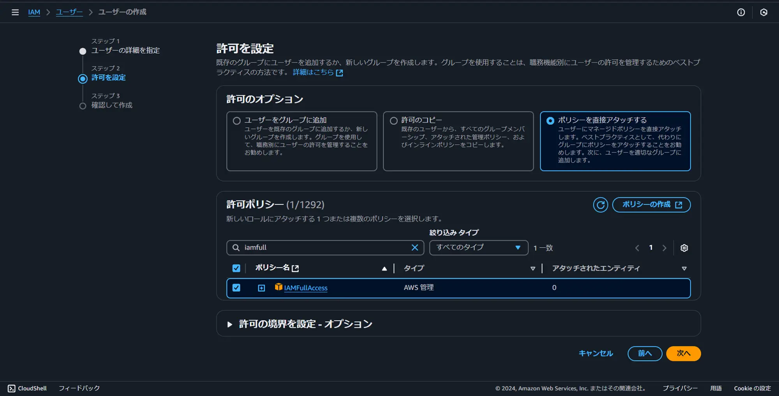
Task: Click the AWS 管理 type cell
Action: point(419,287)
